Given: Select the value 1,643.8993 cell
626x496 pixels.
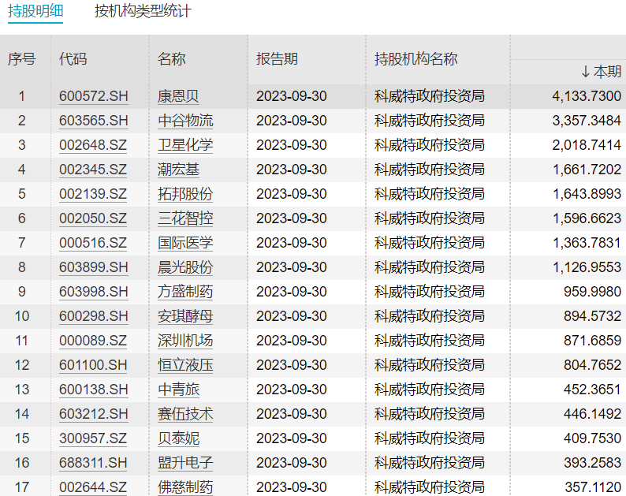Looking at the screenshot, I should tap(587, 194).
